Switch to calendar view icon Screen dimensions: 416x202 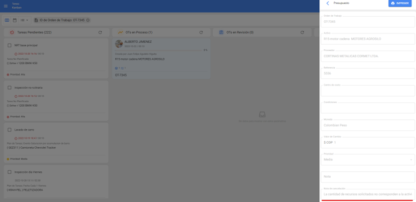pyautogui.click(x=14, y=20)
